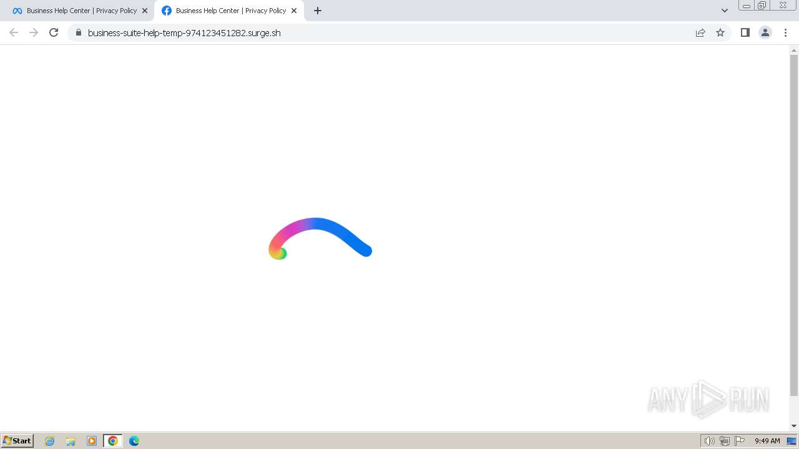The height and width of the screenshot is (449, 799).
Task: Restore down the Chrome window
Action: 762,6
